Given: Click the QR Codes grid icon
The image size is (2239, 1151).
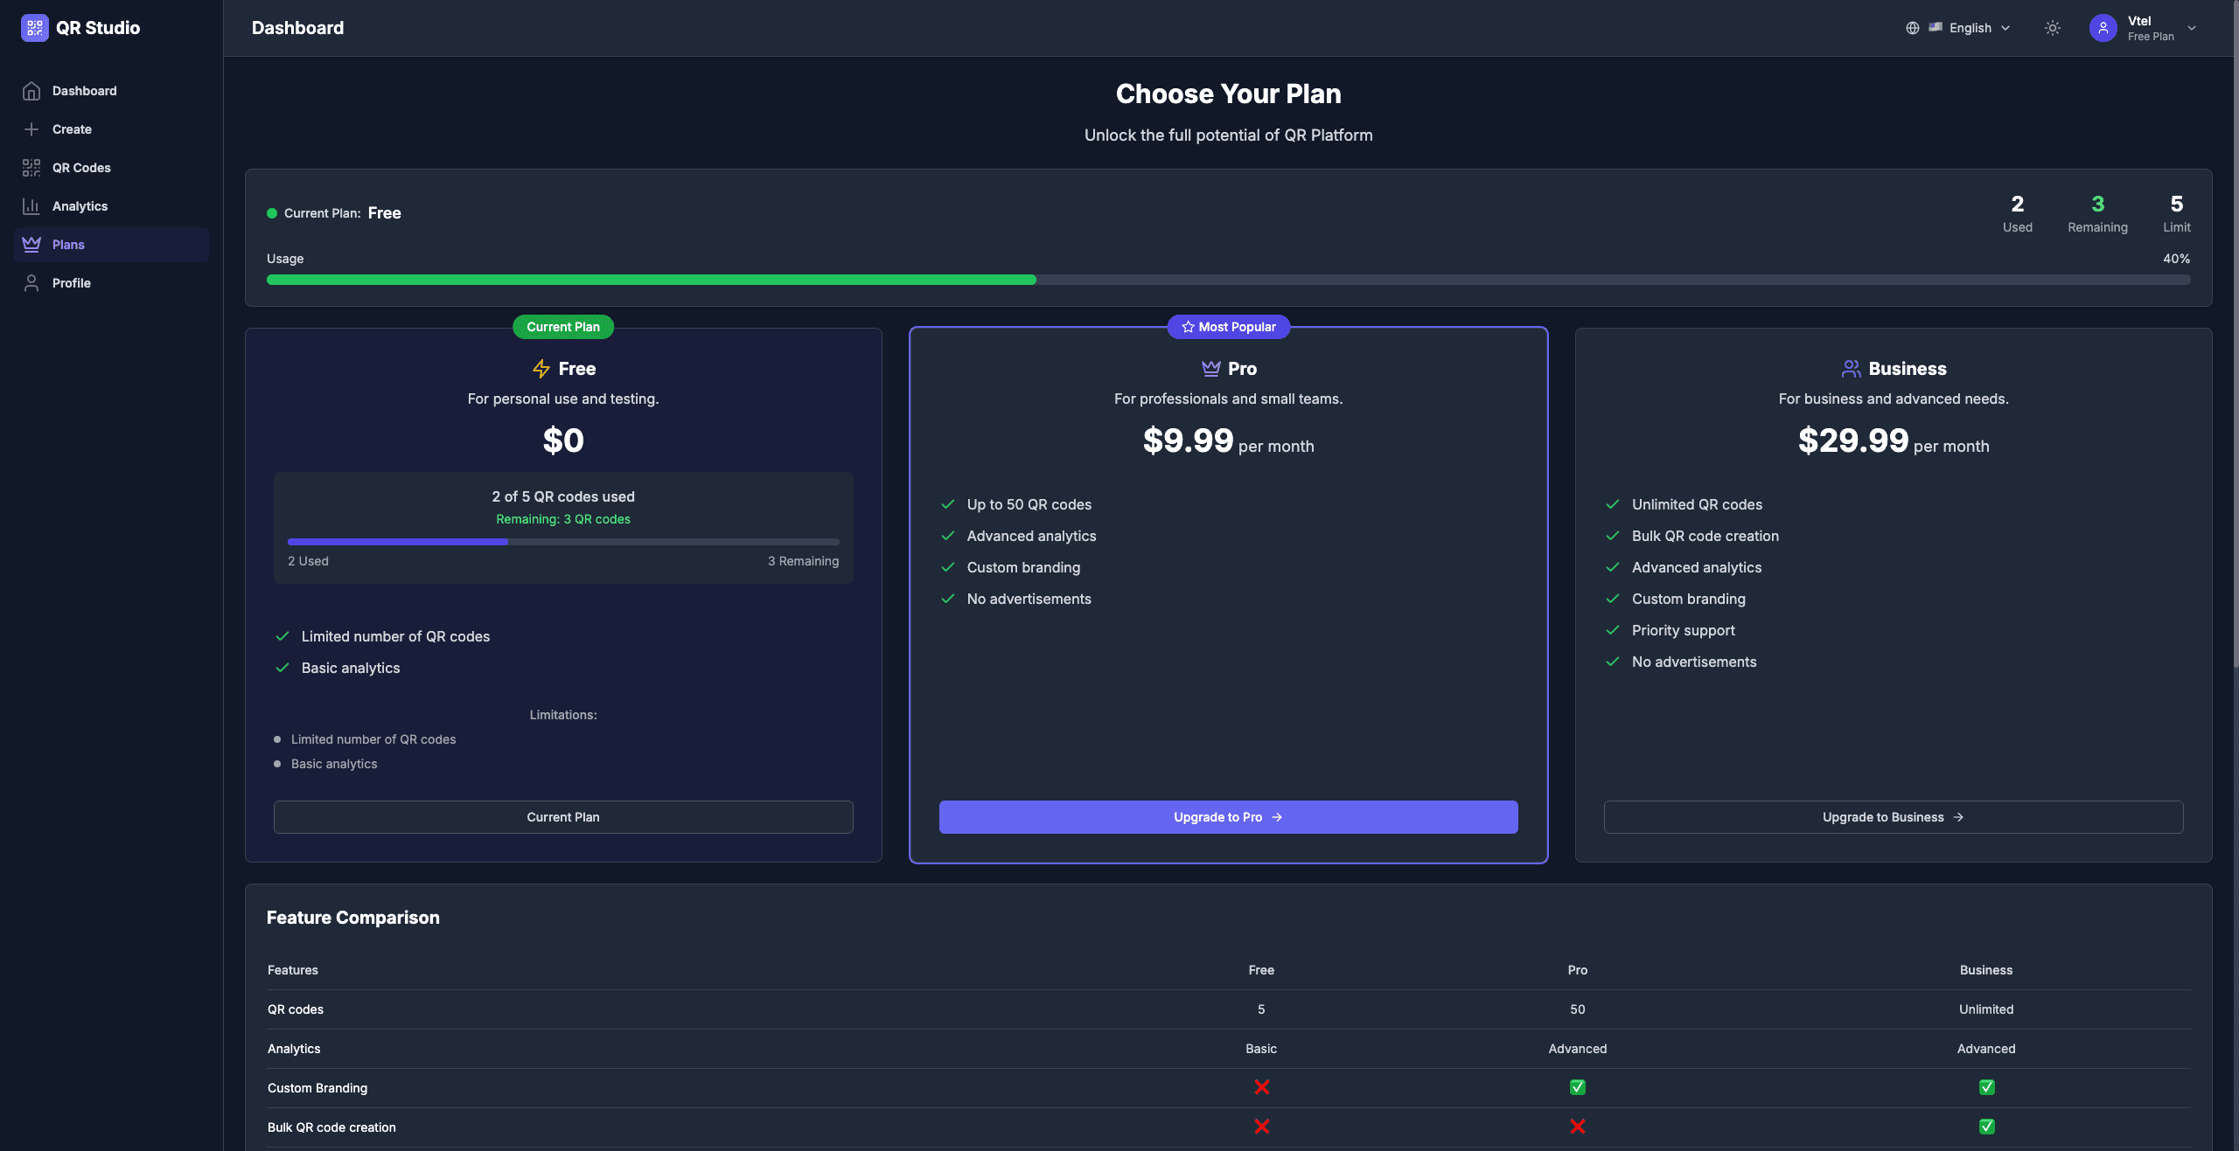Looking at the screenshot, I should click(31, 168).
